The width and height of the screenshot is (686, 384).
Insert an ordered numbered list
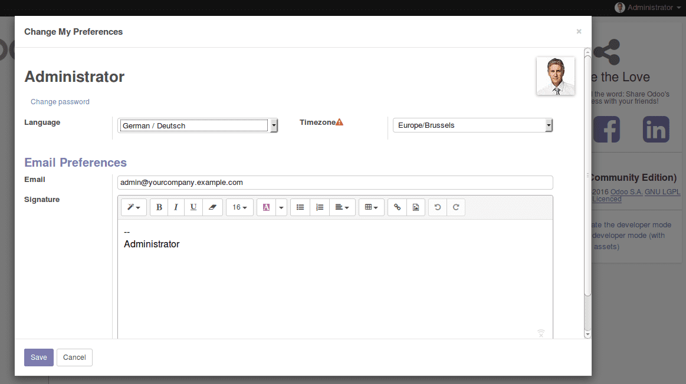(320, 207)
